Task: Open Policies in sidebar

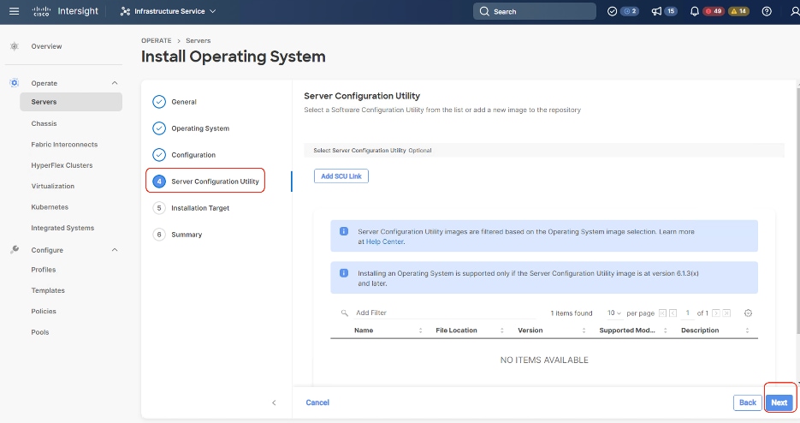Action: (44, 311)
